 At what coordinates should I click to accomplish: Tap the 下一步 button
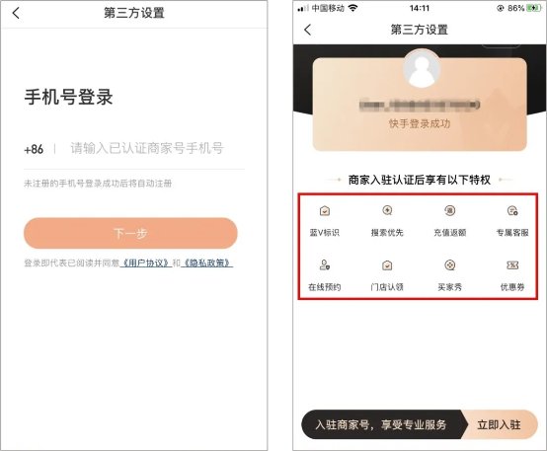tap(130, 233)
